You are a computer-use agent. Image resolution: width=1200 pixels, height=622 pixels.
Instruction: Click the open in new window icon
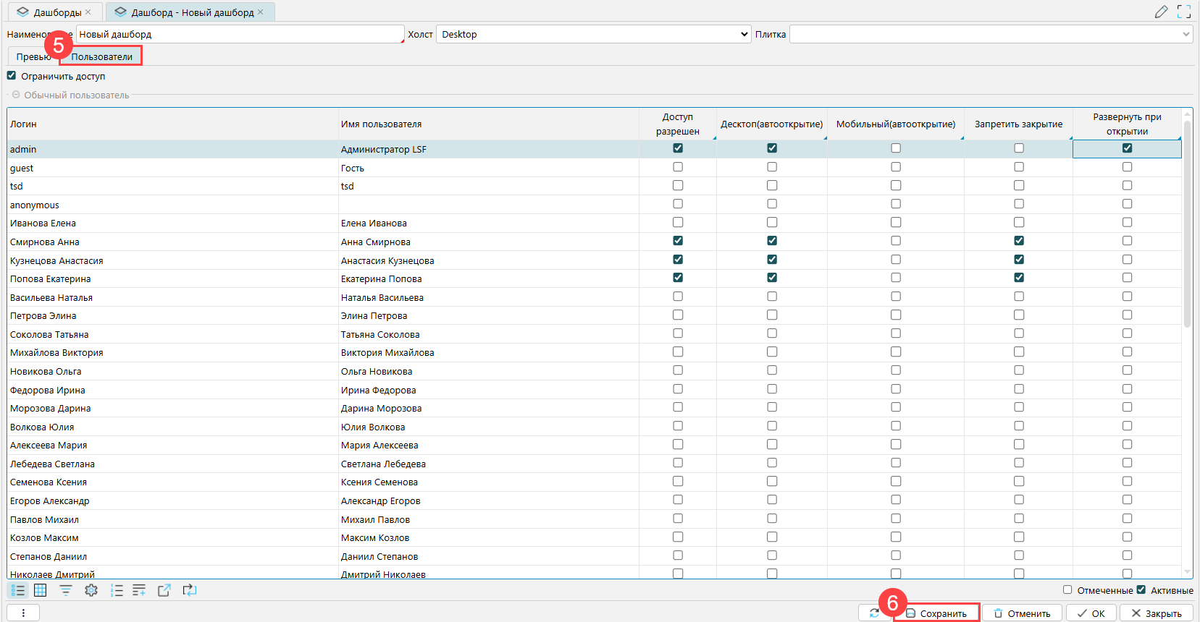coord(164,590)
